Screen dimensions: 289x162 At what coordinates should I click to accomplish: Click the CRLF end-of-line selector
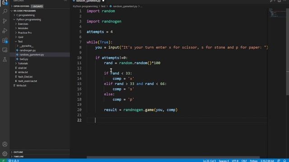(x=244, y=161)
